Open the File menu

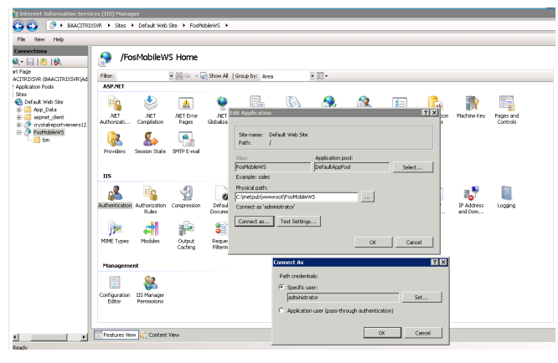21,39
